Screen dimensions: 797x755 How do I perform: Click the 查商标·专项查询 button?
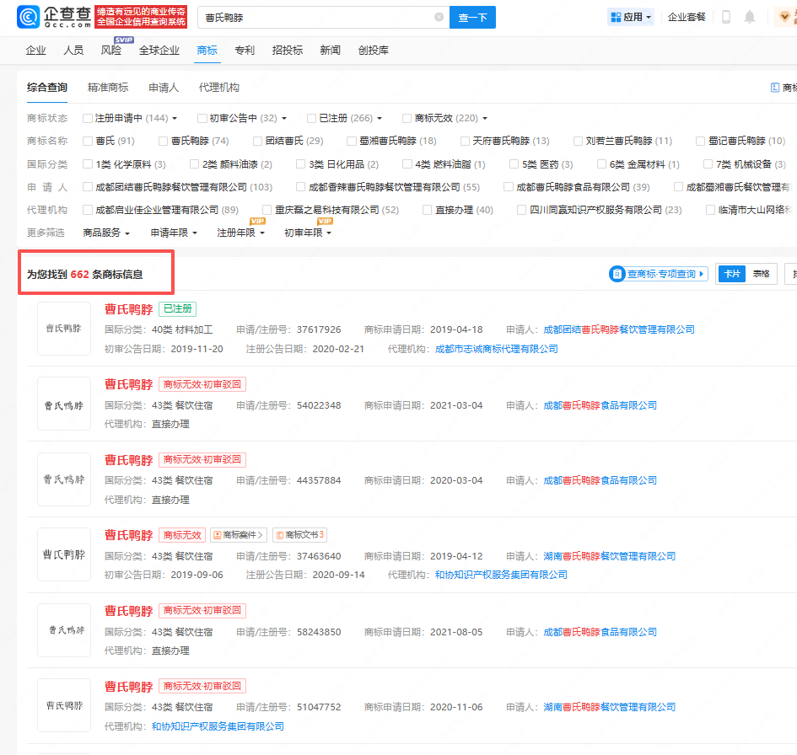pyautogui.click(x=659, y=274)
